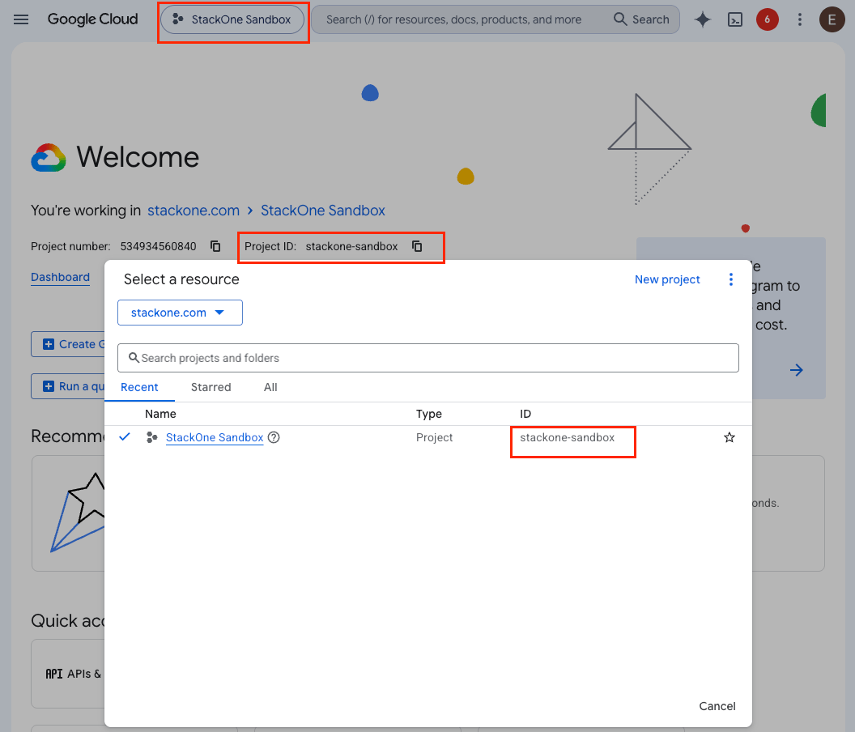This screenshot has height=732, width=855.
Task: Copy the project number to clipboard
Action: pos(215,246)
